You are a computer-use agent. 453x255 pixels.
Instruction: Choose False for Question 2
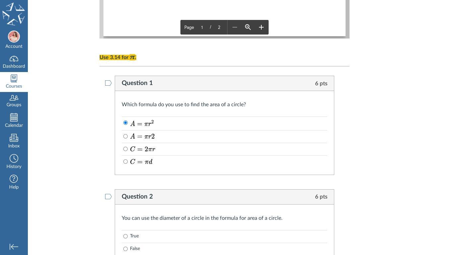point(125,249)
